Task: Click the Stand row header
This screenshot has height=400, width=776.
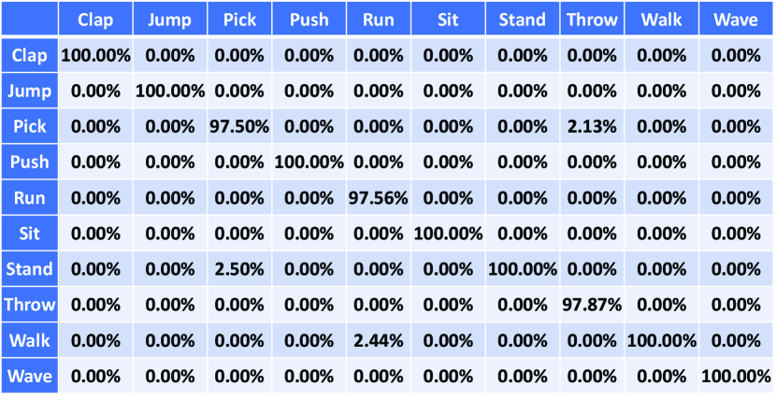Action: tap(29, 270)
